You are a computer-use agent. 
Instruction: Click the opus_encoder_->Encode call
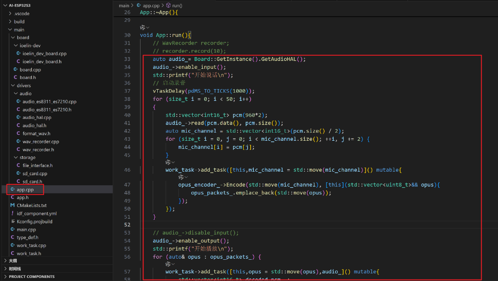(x=211, y=185)
